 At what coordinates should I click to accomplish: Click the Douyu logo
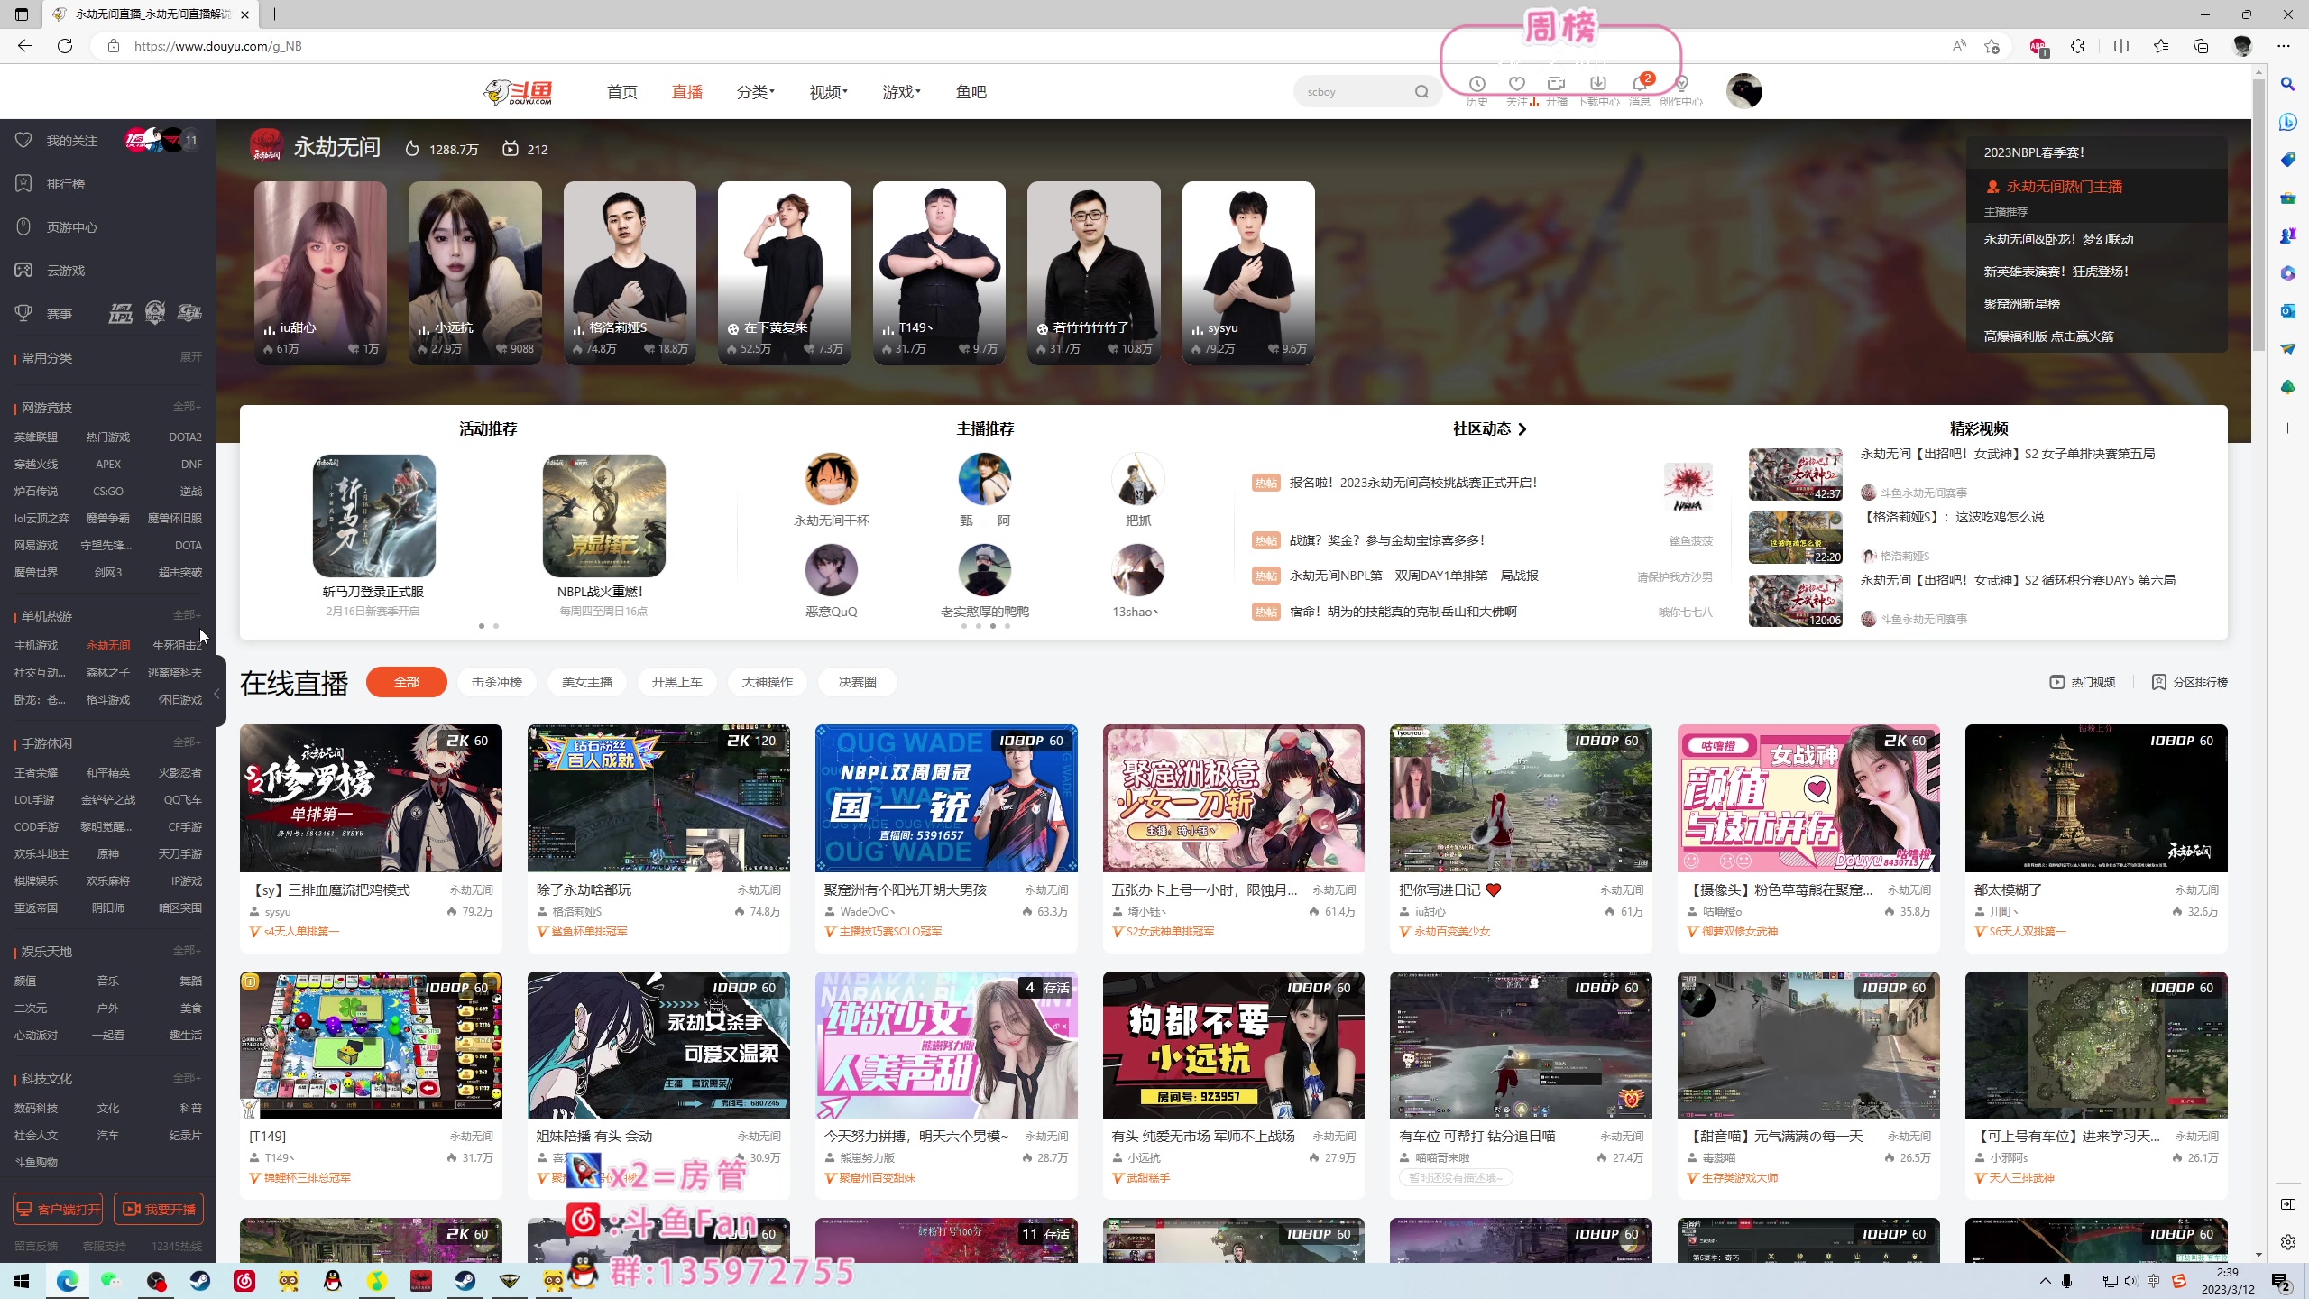click(519, 92)
